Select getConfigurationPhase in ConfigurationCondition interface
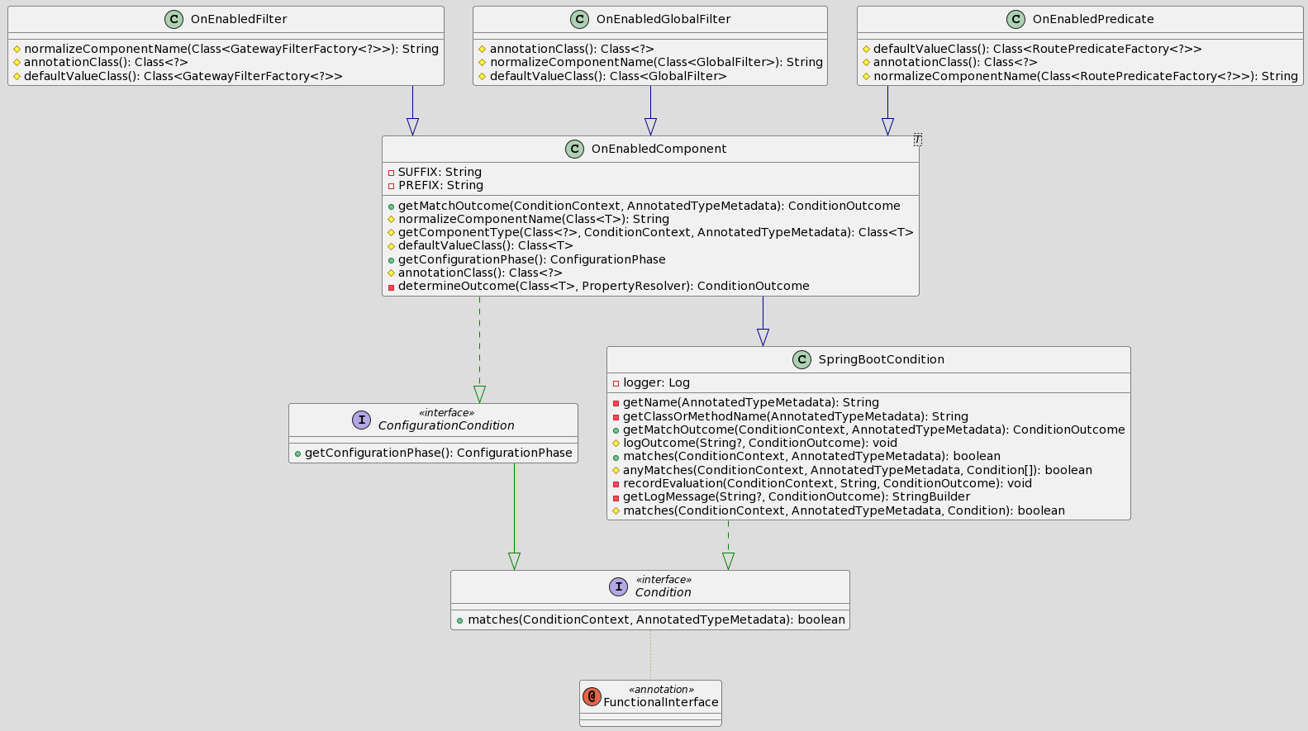 click(437, 453)
